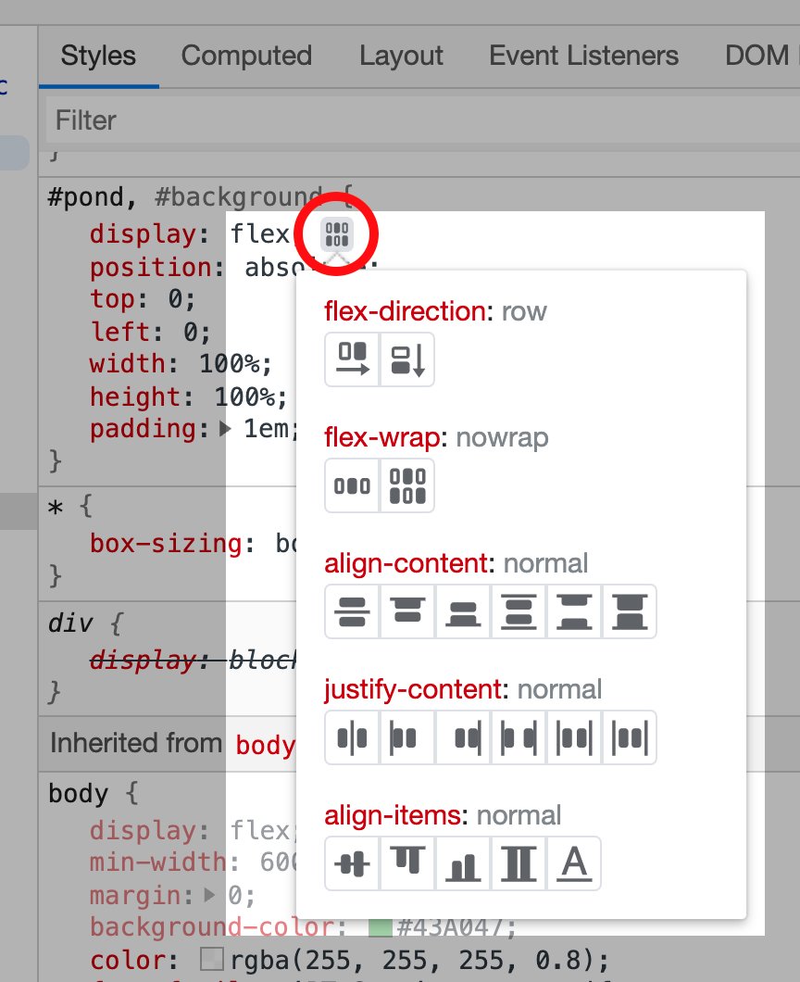
Task: Toggle the justify-content space-between option
Action: point(519,737)
